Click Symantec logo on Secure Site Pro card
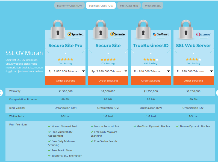 pyautogui.click(x=75, y=34)
